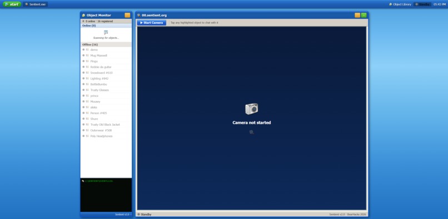Image resolution: width=448 pixels, height=219 pixels.
Task: Collapse the Online (0) section header
Action: (x=106, y=26)
